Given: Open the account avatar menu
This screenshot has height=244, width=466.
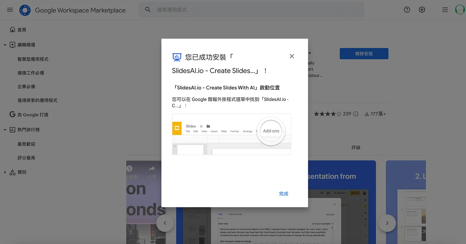Looking at the screenshot, I should point(460,10).
